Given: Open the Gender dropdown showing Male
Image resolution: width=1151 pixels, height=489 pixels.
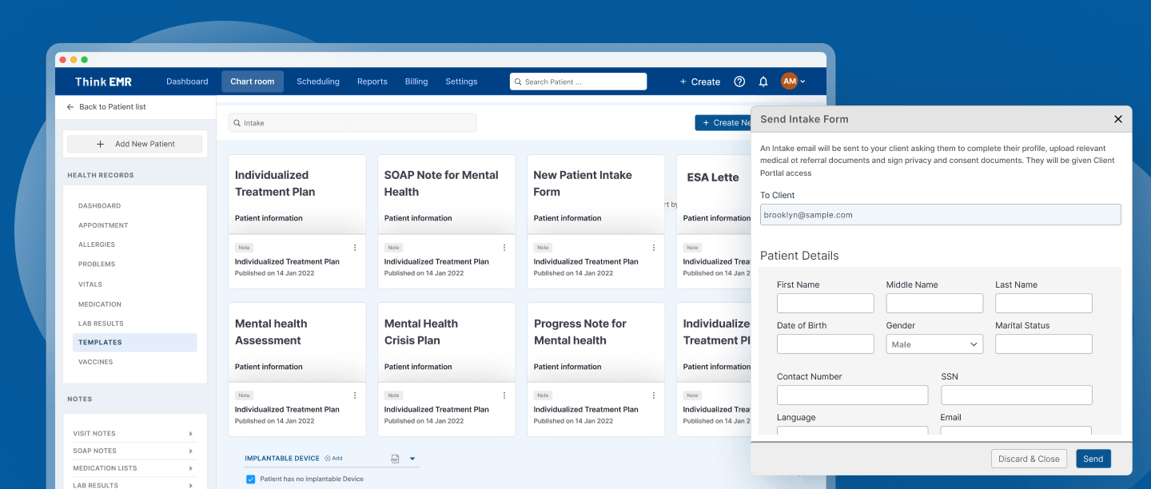Looking at the screenshot, I should [934, 344].
